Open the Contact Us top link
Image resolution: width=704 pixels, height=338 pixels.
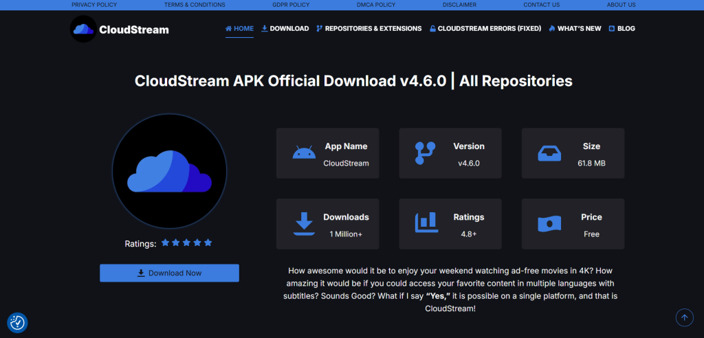coord(542,5)
